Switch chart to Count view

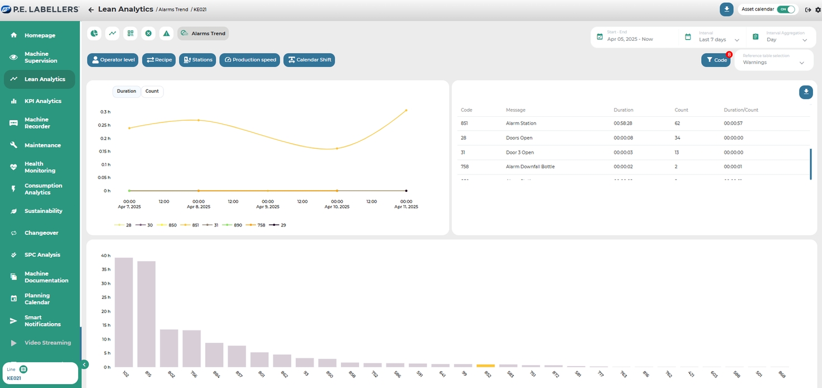(x=152, y=91)
